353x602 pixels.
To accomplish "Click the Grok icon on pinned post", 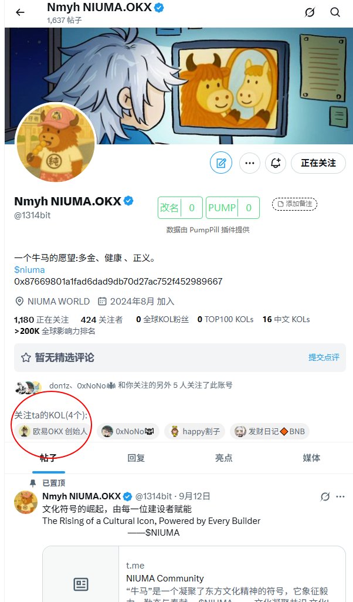I will [325, 496].
